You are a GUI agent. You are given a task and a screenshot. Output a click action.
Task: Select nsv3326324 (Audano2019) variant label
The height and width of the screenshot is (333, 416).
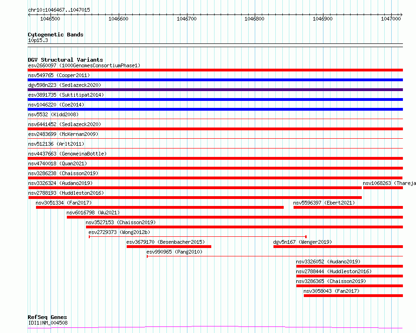[x=60, y=183]
